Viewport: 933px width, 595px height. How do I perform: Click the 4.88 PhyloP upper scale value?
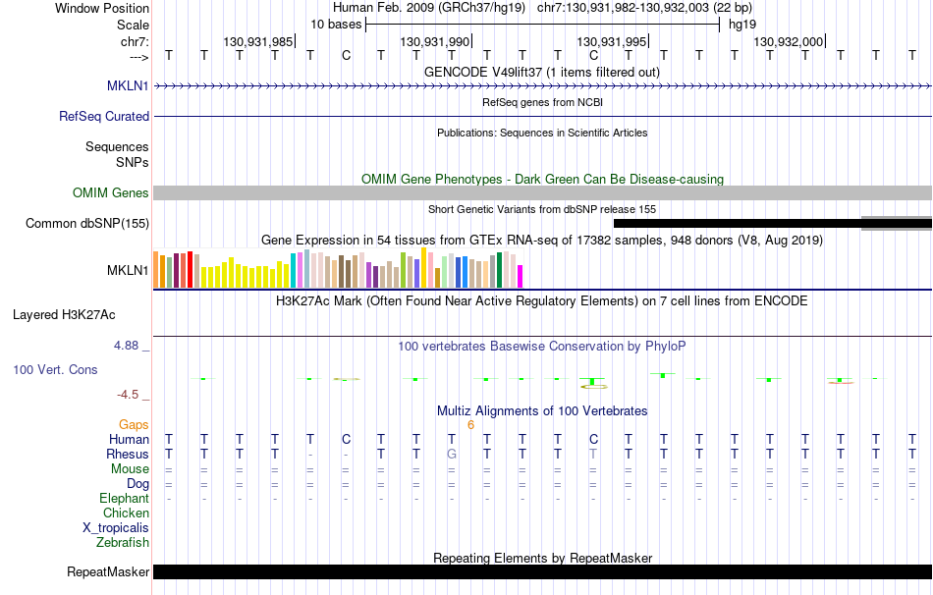126,345
